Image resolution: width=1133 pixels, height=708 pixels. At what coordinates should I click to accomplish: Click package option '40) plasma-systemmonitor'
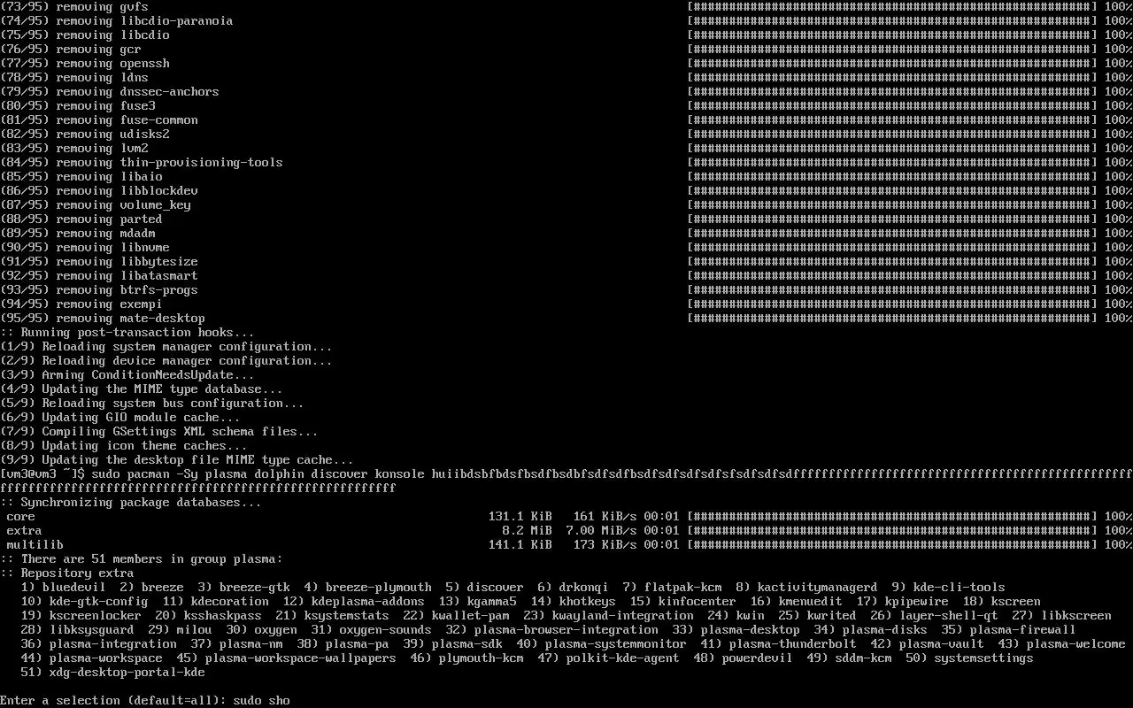602,643
